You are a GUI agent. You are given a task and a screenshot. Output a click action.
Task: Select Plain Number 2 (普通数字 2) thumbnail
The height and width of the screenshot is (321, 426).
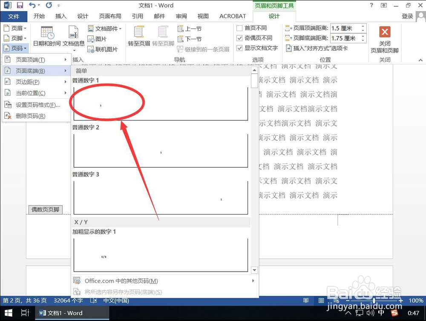pyautogui.click(x=161, y=151)
